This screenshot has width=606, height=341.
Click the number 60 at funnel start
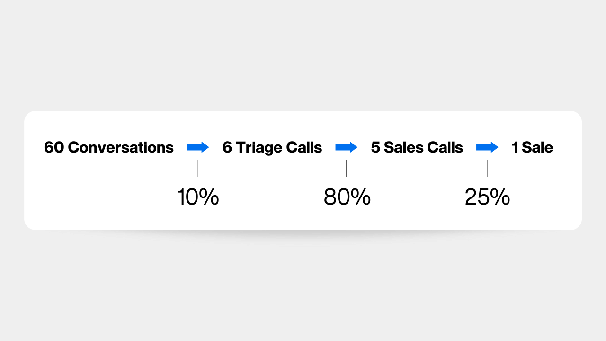(54, 147)
